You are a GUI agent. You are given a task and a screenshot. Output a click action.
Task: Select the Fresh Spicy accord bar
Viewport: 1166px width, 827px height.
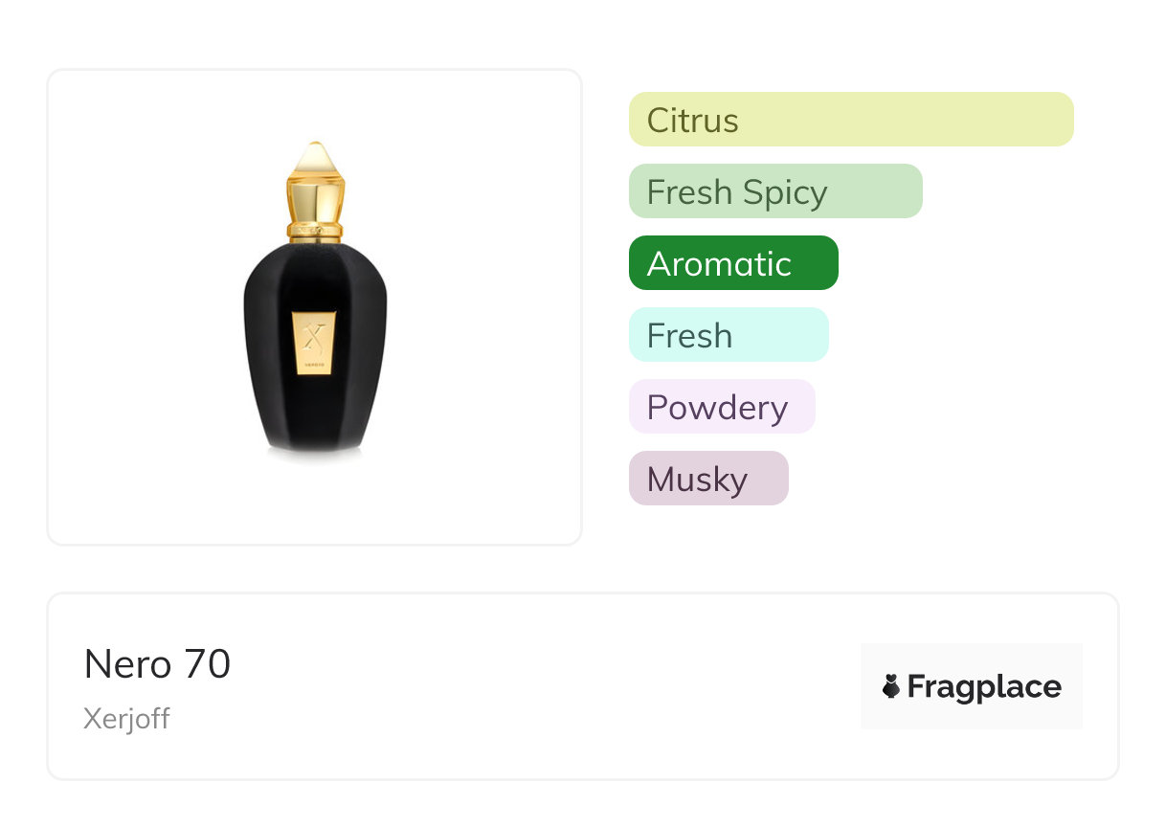pyautogui.click(x=774, y=191)
